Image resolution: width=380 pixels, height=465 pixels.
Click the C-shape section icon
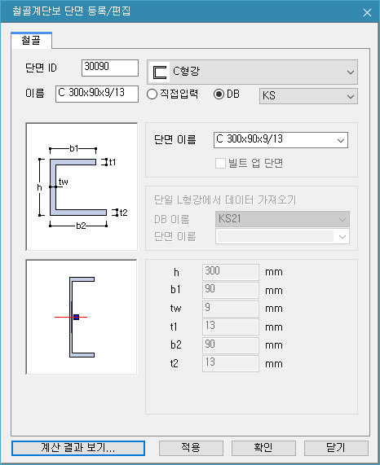coord(160,72)
